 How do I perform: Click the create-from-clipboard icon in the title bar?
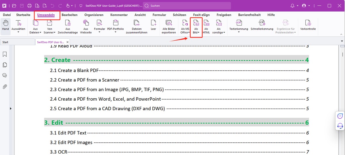click(x=37, y=6)
